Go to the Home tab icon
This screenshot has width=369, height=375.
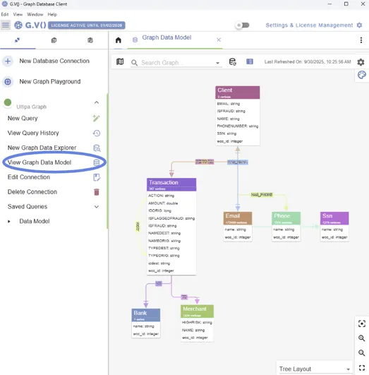[x=119, y=40]
